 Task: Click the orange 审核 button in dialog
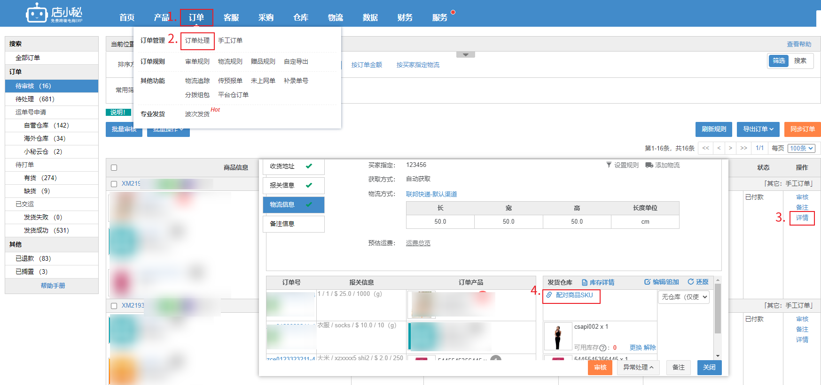(600, 368)
